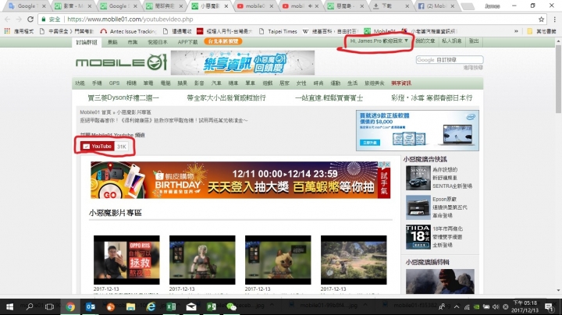Image resolution: width=562 pixels, height=315 pixels.
Task: Open the other-bookmarks folder at far right
Action: pos(542,31)
